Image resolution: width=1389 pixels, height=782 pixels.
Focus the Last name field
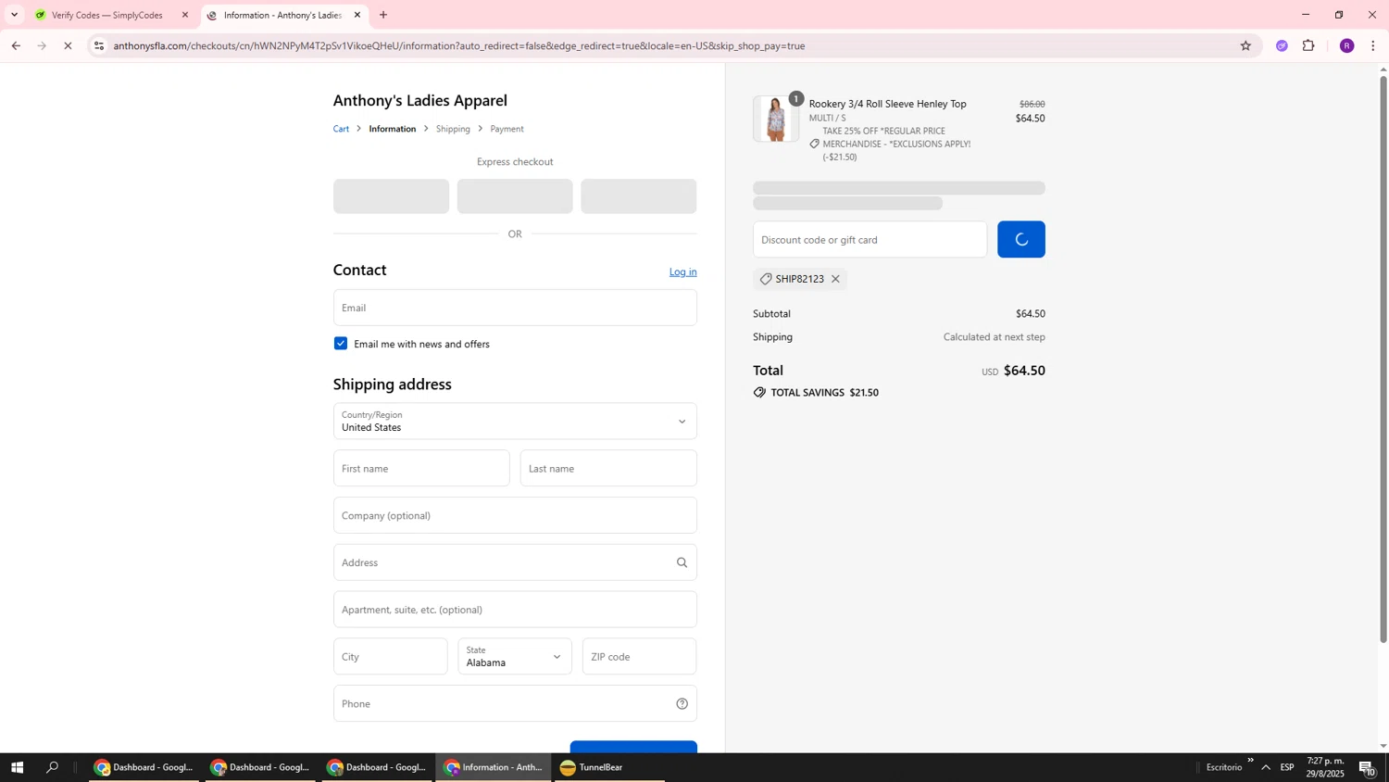[608, 469]
